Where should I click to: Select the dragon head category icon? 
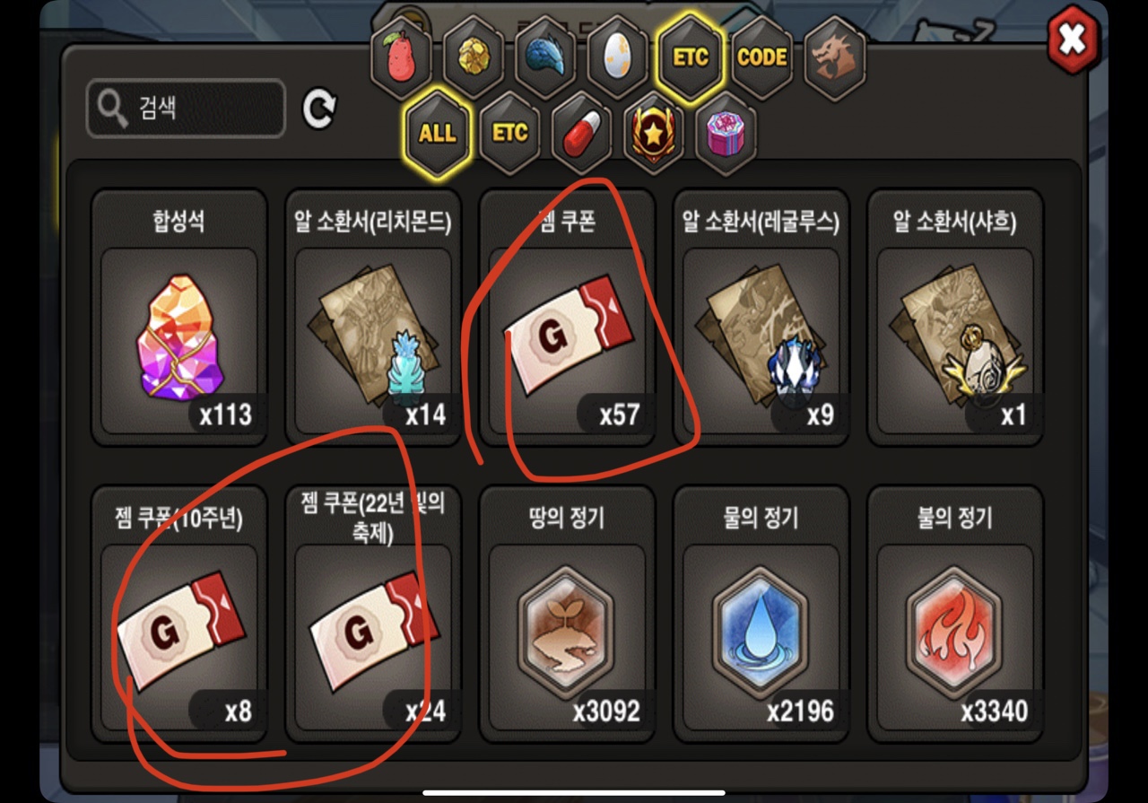tap(835, 58)
